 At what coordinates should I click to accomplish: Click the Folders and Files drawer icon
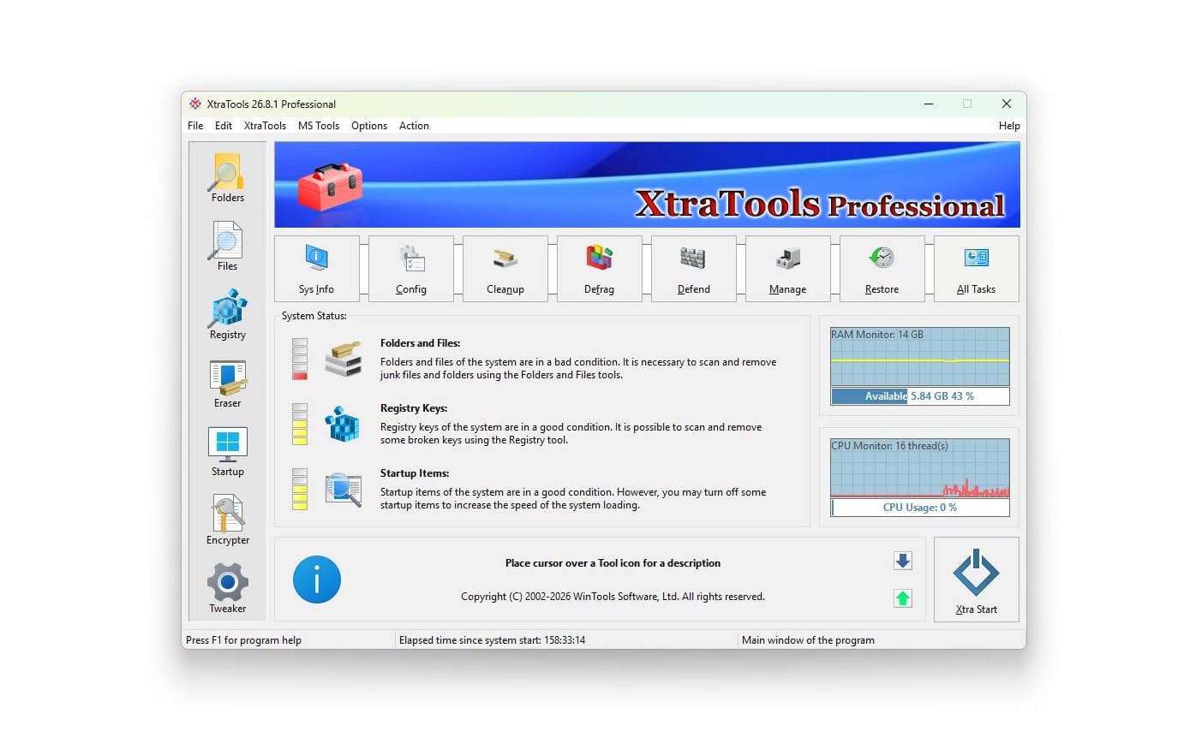[x=343, y=360]
